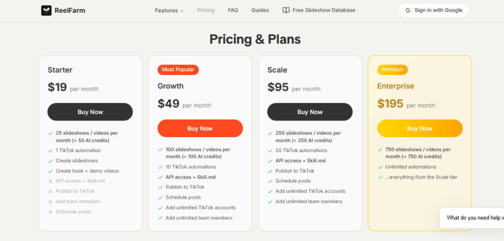Viewport: 504px width, 241px height.
Task: Click the ReelFarm logo icon
Action: tap(46, 10)
